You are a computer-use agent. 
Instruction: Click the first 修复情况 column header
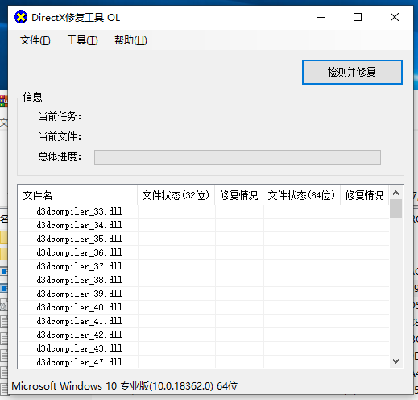[x=239, y=195]
